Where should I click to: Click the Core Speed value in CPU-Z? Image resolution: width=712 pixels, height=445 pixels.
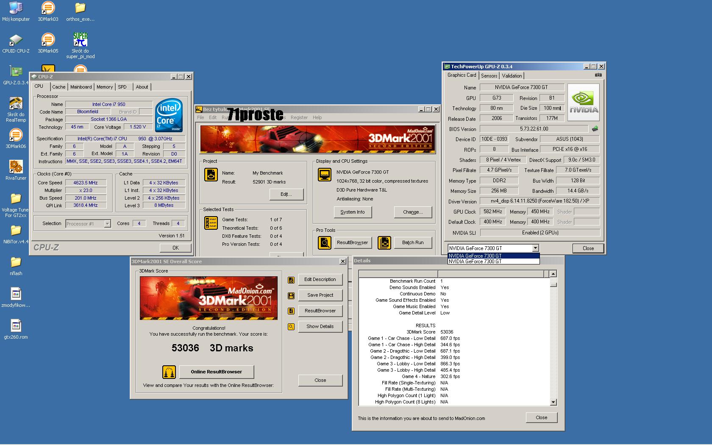pos(86,183)
